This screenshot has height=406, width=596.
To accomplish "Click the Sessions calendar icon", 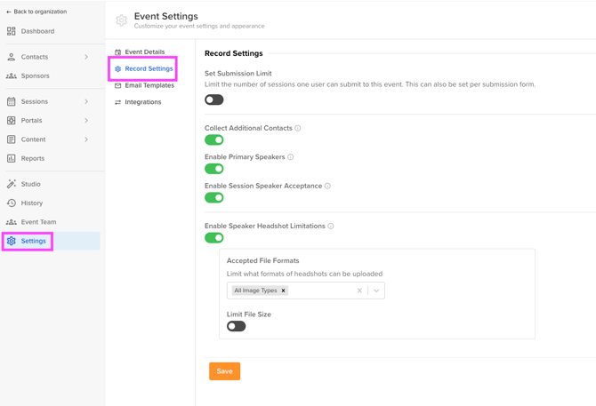I will (11, 101).
